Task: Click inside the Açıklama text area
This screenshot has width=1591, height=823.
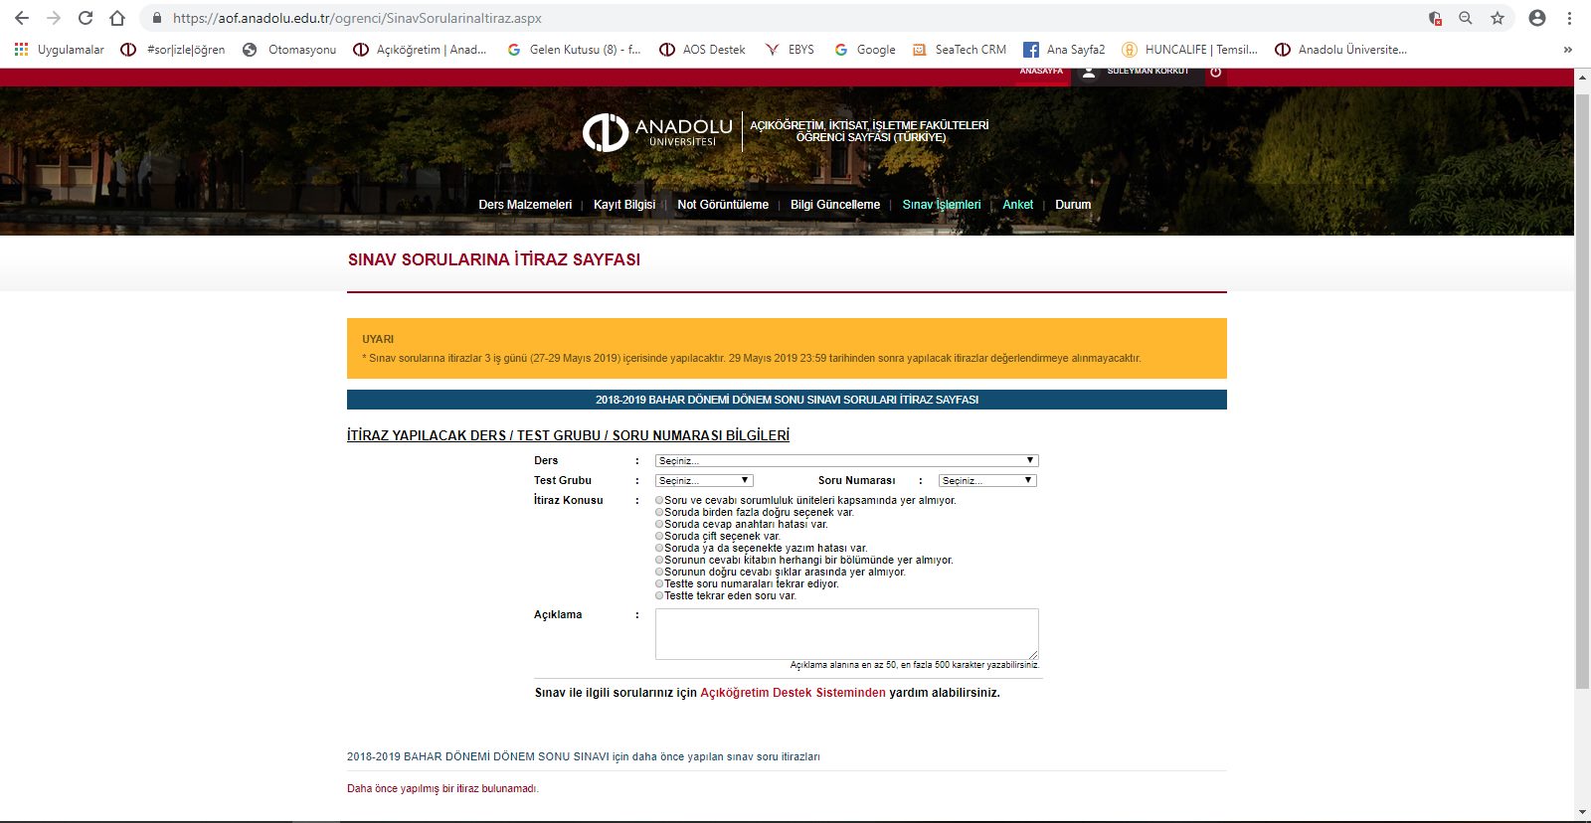Action: (x=847, y=634)
